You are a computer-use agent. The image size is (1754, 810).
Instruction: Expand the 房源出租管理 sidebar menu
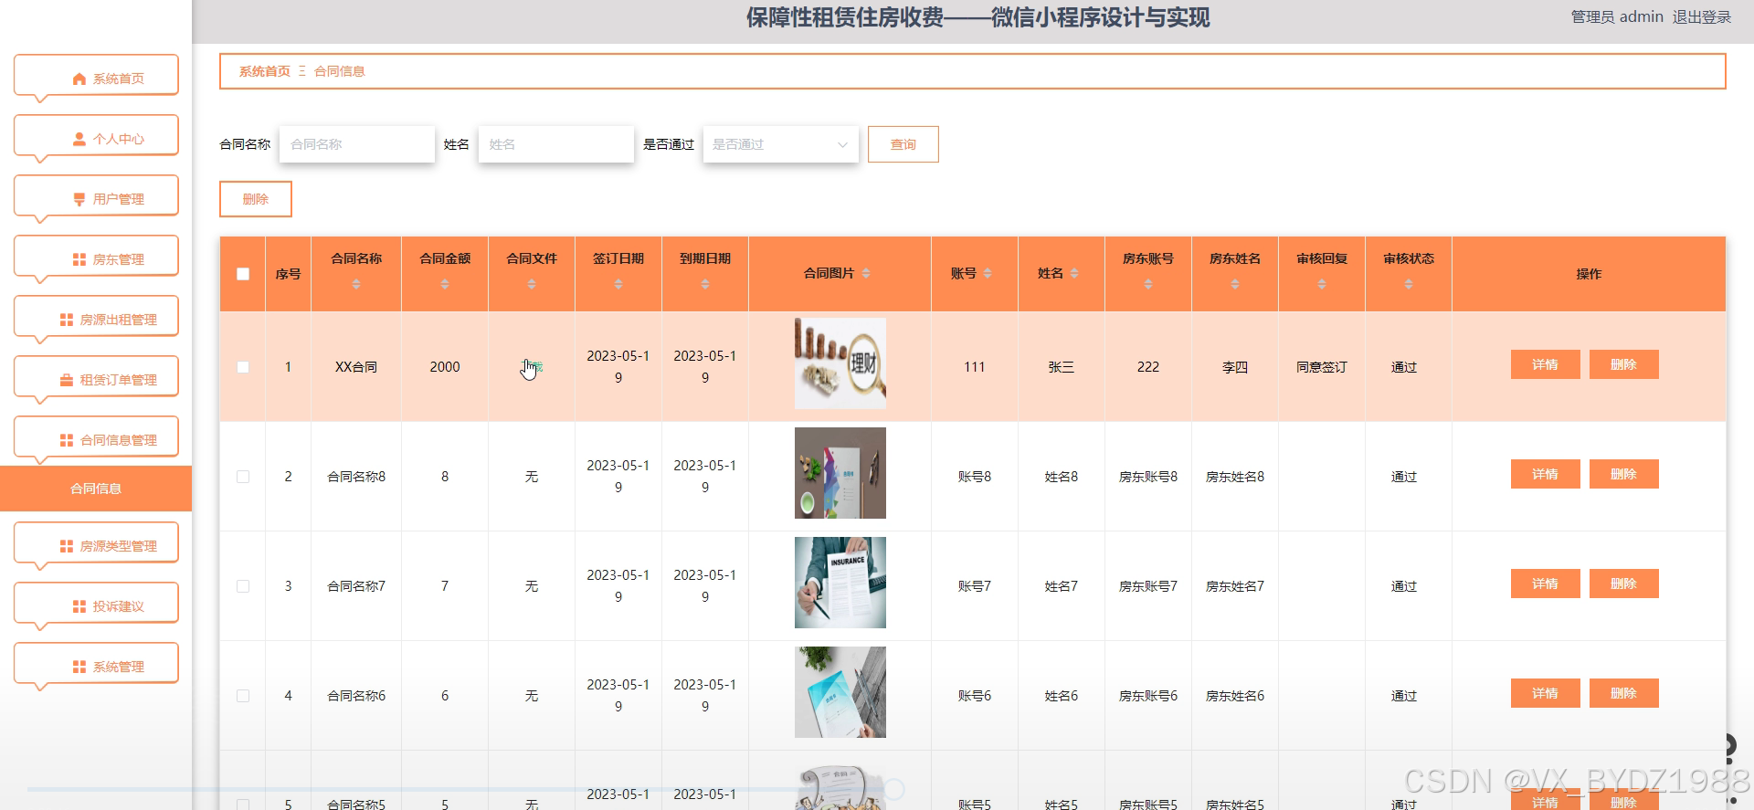coord(96,317)
